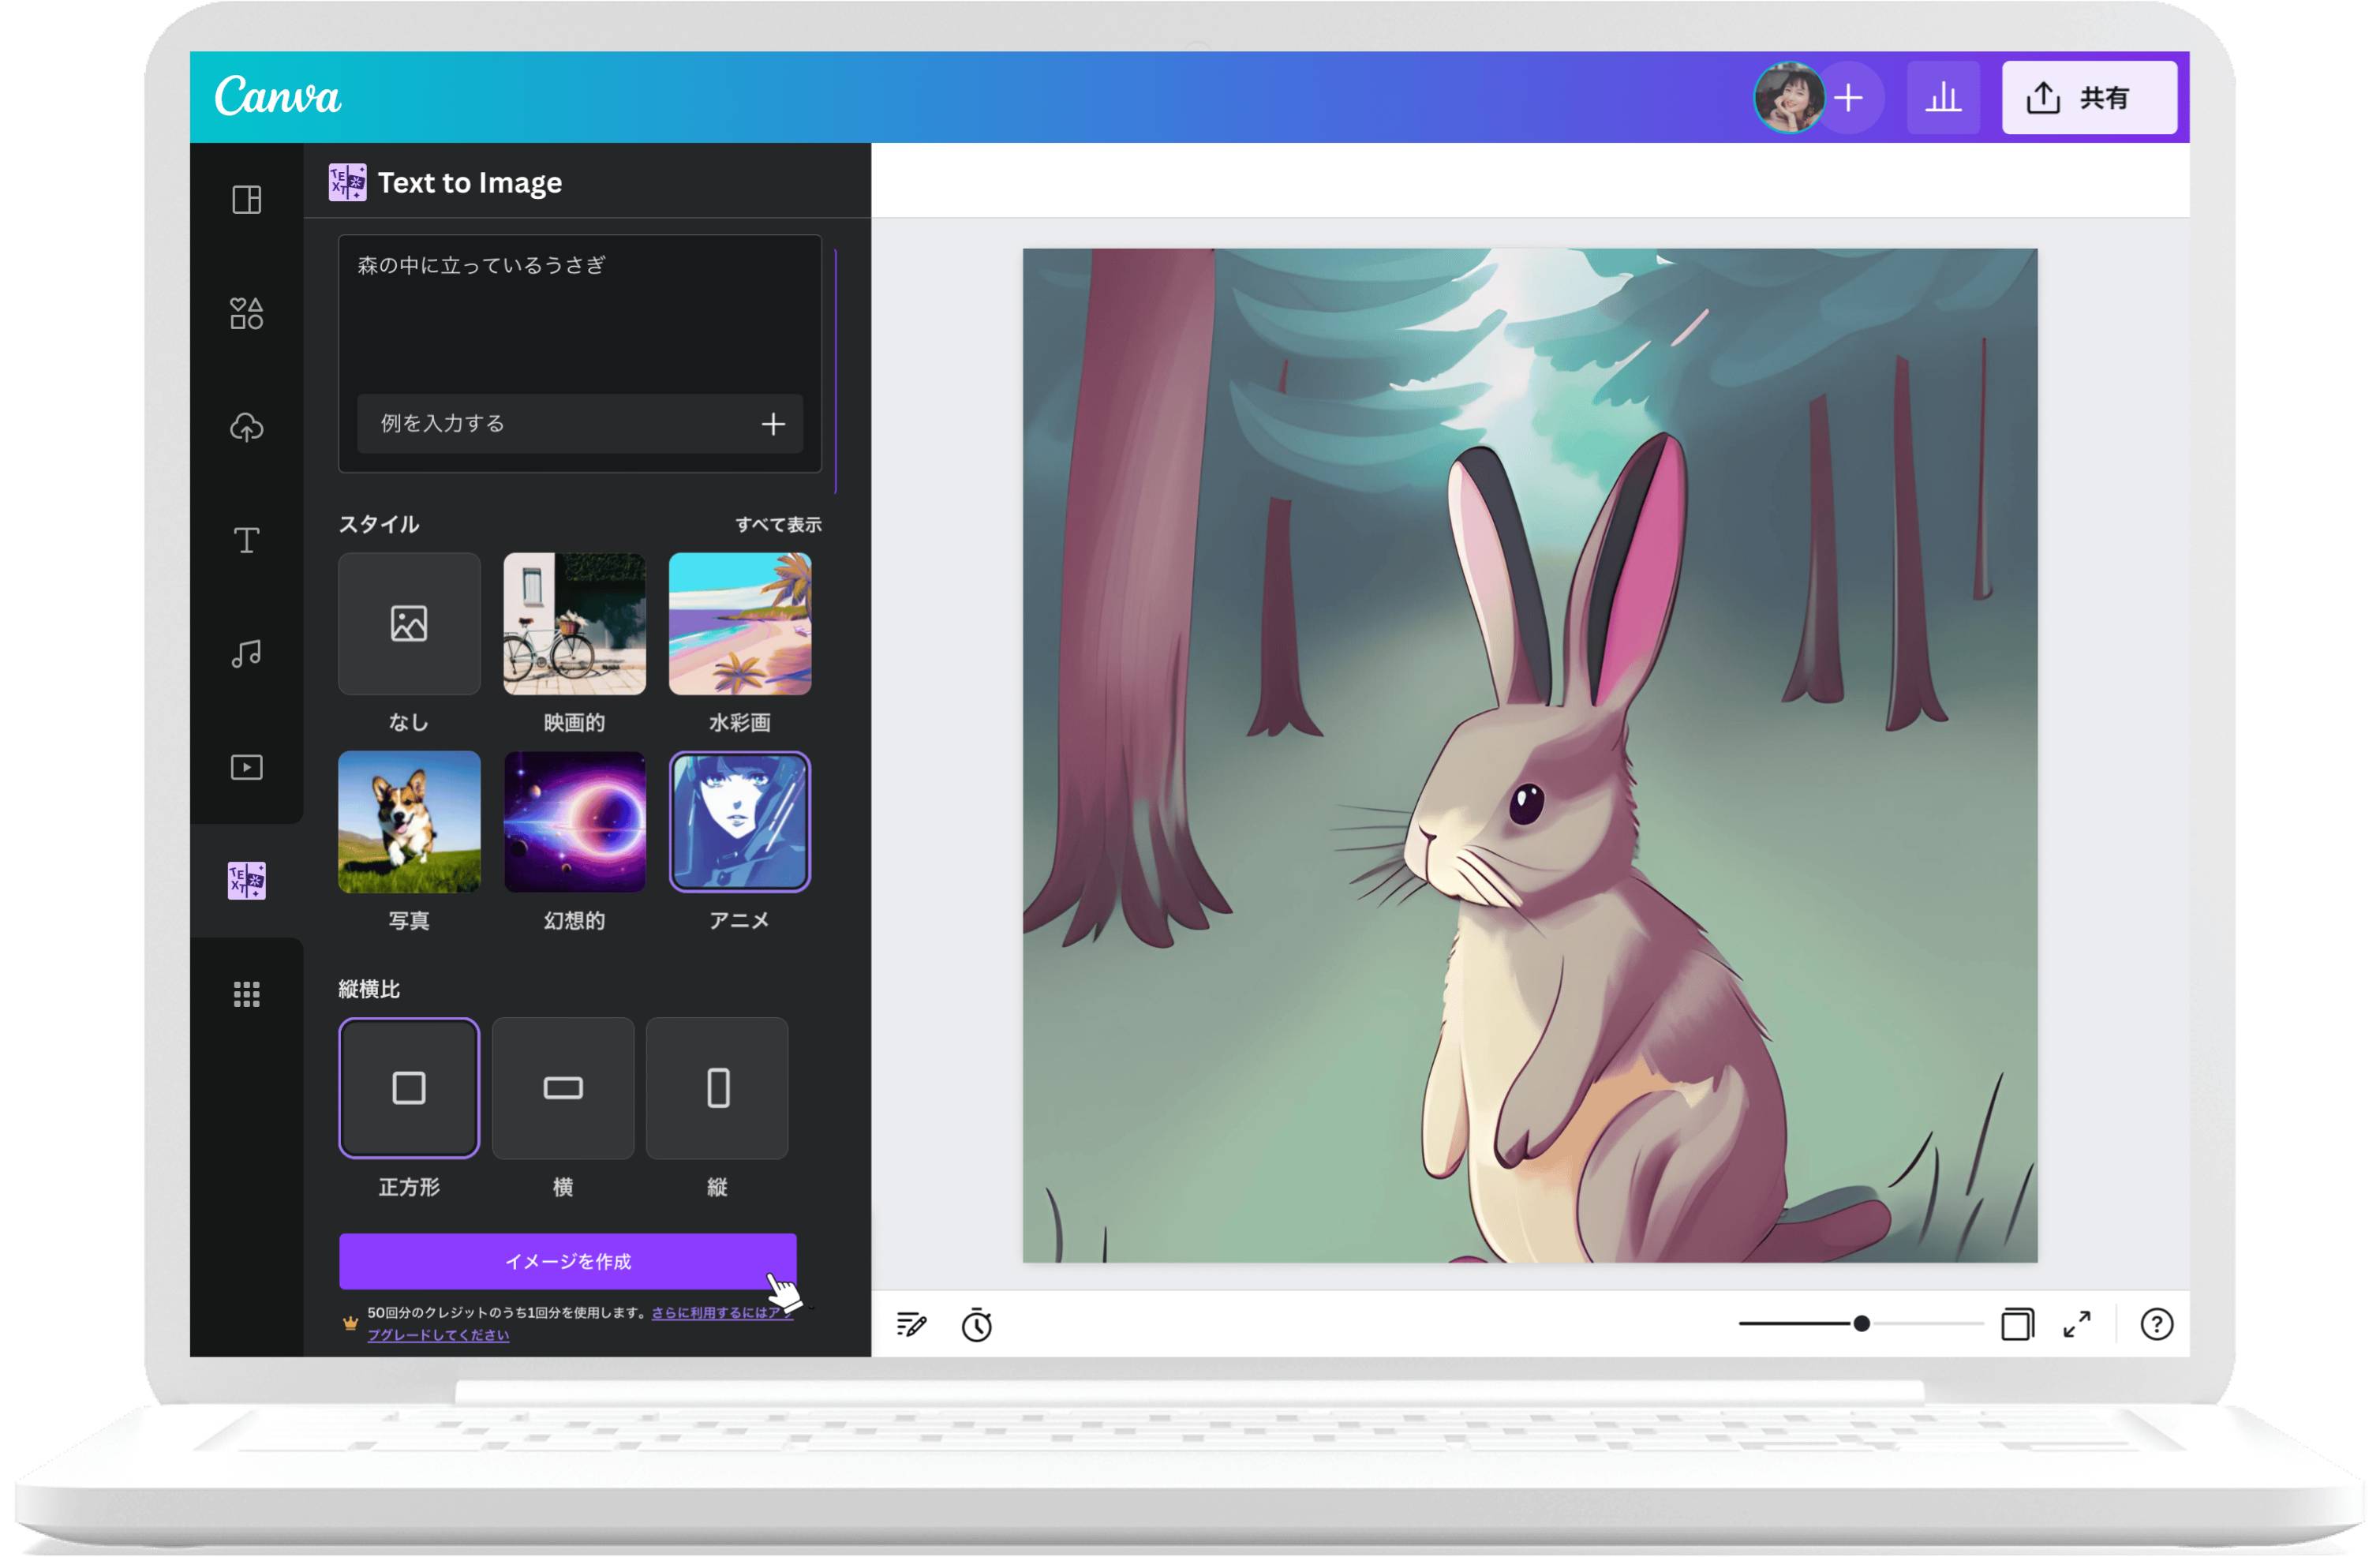
Task: Choose the 縦 portrait aspect ratio
Action: click(717, 1088)
